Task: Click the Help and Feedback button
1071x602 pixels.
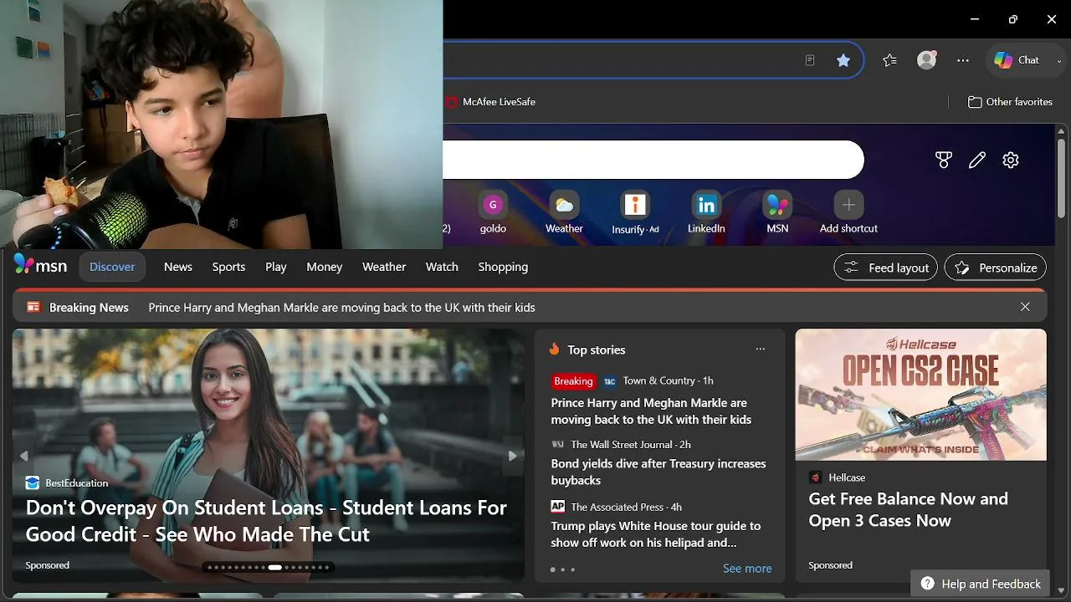Action: [x=981, y=584]
